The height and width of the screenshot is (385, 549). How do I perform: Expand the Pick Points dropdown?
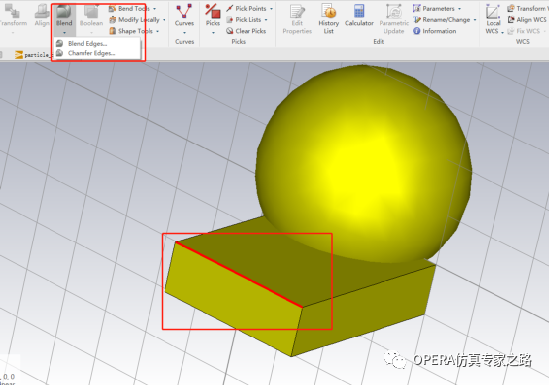pyautogui.click(x=250, y=8)
